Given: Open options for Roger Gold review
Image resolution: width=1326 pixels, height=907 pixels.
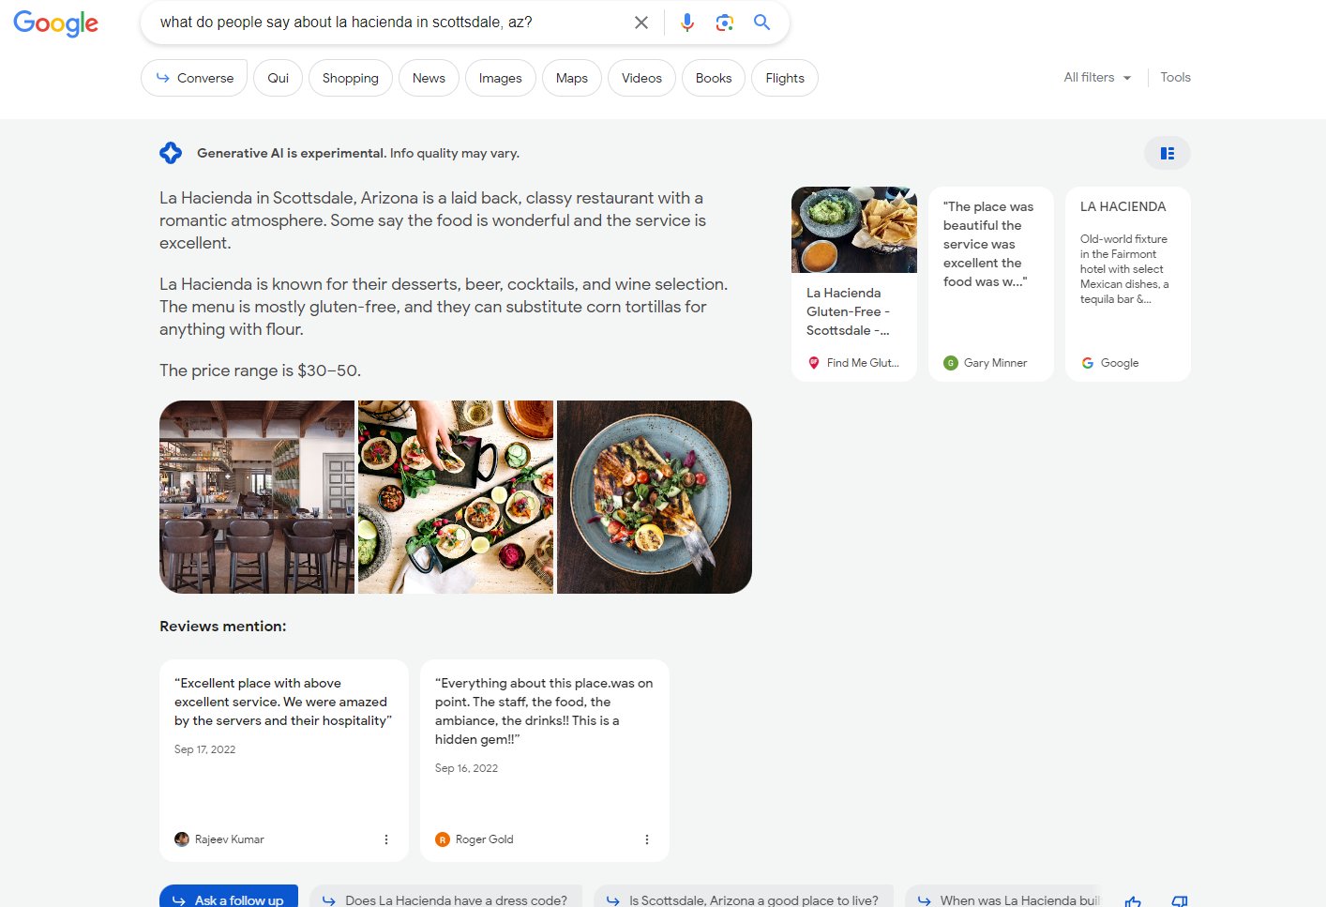Looking at the screenshot, I should 647,839.
